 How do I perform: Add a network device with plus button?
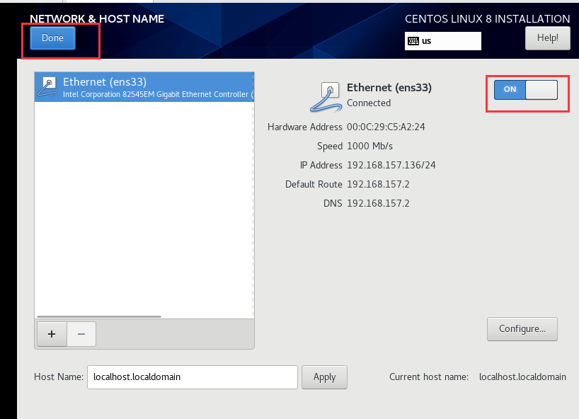(52, 334)
